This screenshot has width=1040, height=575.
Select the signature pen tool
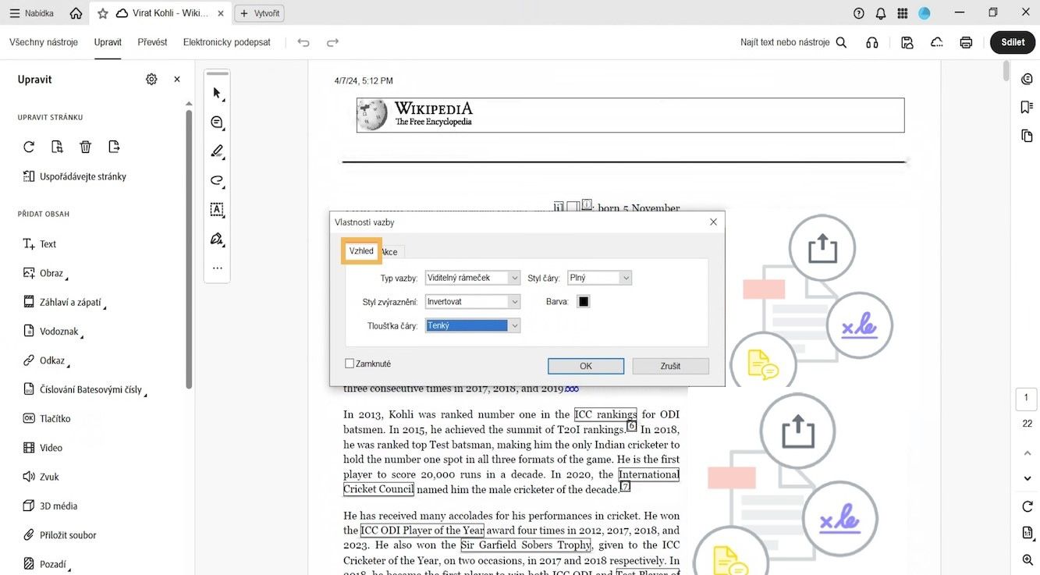(x=218, y=239)
